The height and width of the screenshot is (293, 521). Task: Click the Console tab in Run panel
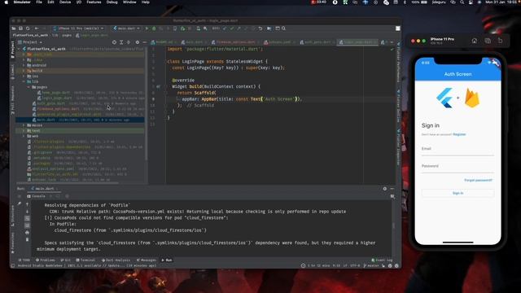click(36, 196)
